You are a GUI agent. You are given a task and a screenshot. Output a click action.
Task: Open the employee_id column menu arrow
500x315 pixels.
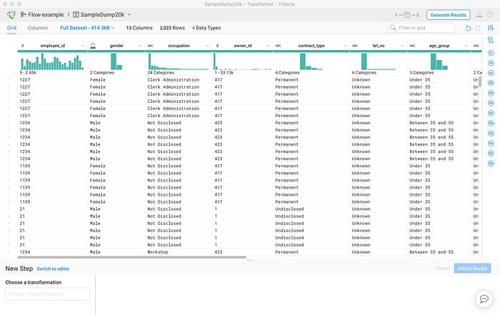pos(83,46)
